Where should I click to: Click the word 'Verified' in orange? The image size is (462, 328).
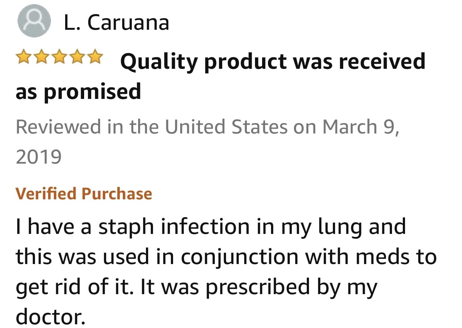pos(46,194)
